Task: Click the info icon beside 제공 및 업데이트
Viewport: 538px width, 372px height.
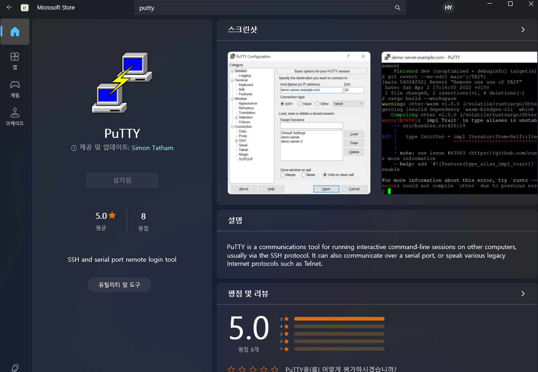Action: pyautogui.click(x=74, y=148)
